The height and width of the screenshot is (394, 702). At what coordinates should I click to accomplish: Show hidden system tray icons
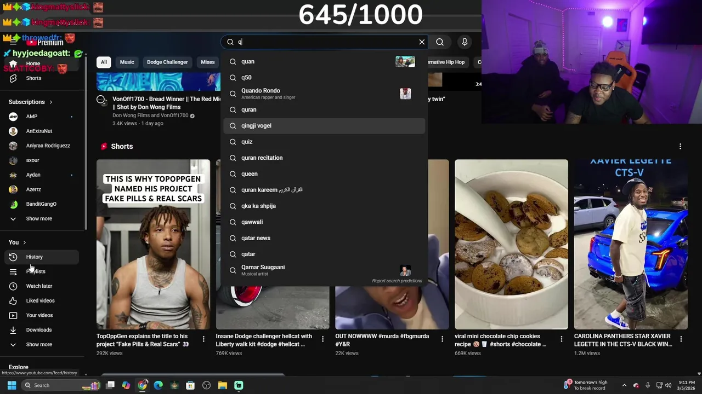[624, 385]
